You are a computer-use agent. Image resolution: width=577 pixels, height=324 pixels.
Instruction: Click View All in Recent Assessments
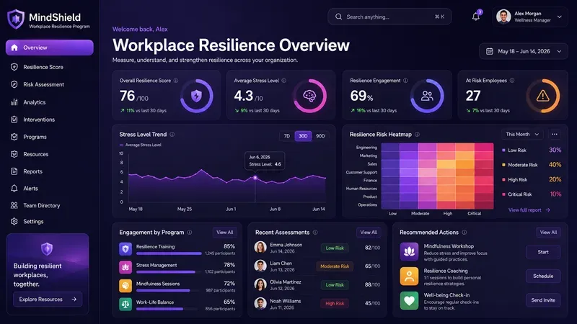click(x=369, y=232)
